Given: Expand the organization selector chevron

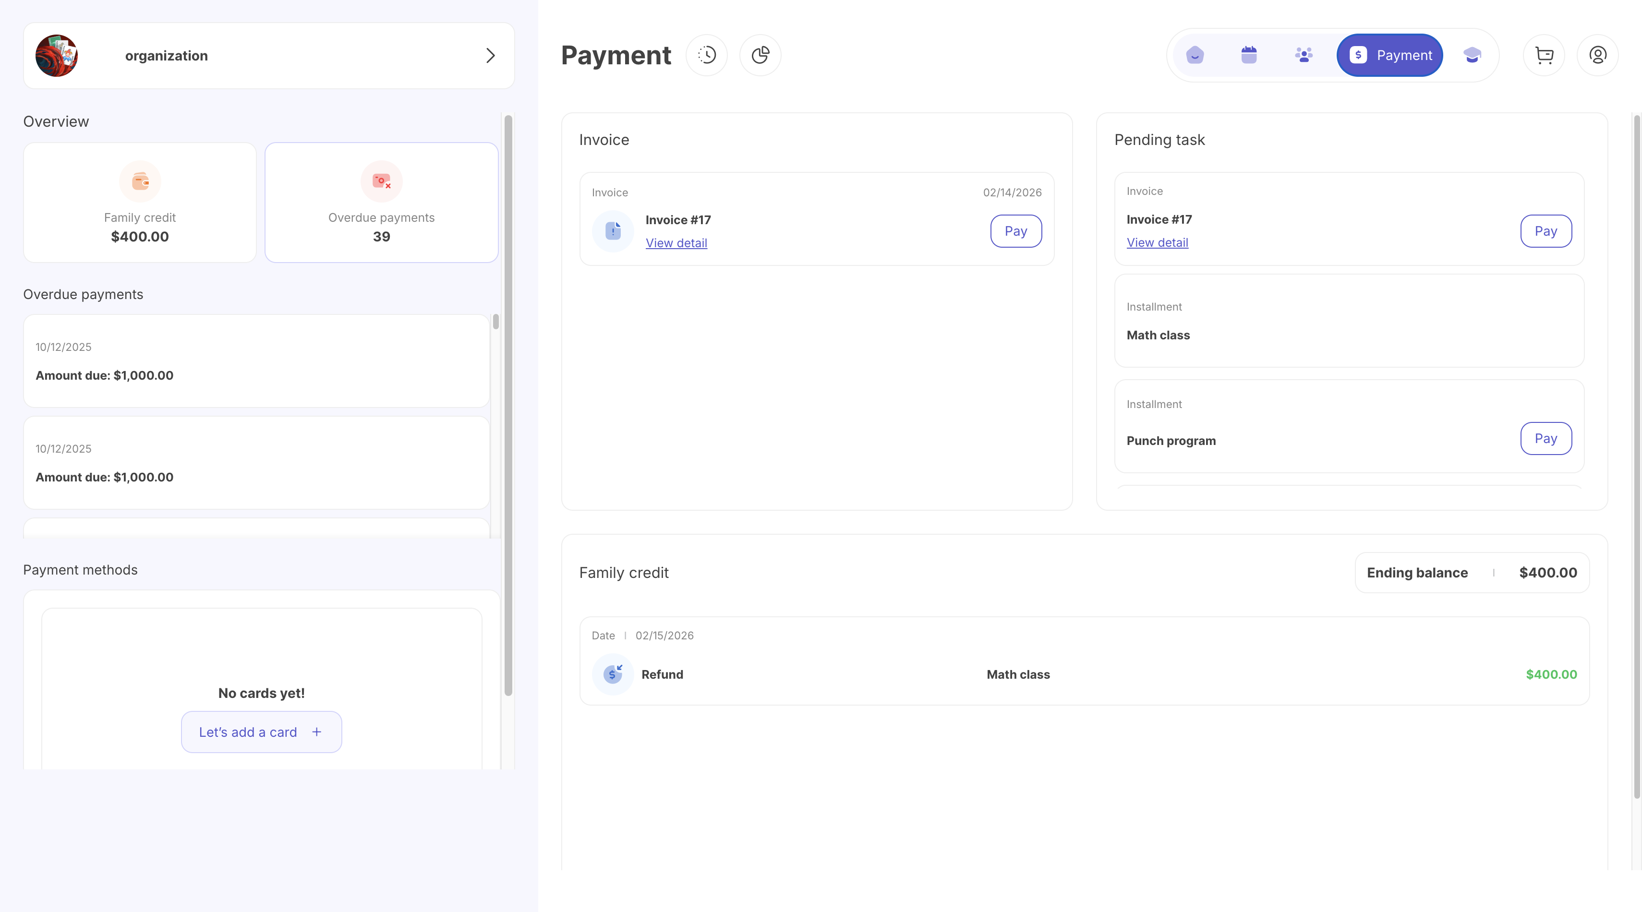Looking at the screenshot, I should coord(490,56).
